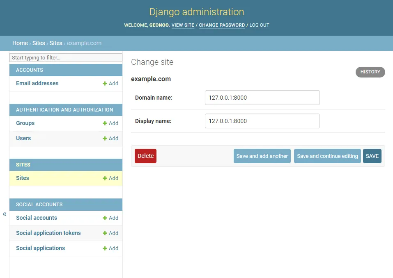
Task: Go to Home in breadcrumbs
Action: (x=20, y=43)
